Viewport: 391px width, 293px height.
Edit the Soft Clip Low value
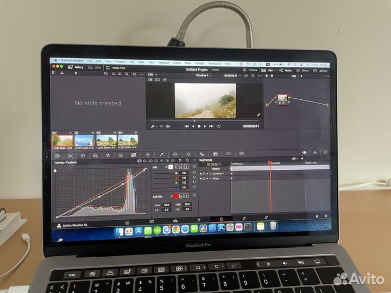pos(166,205)
